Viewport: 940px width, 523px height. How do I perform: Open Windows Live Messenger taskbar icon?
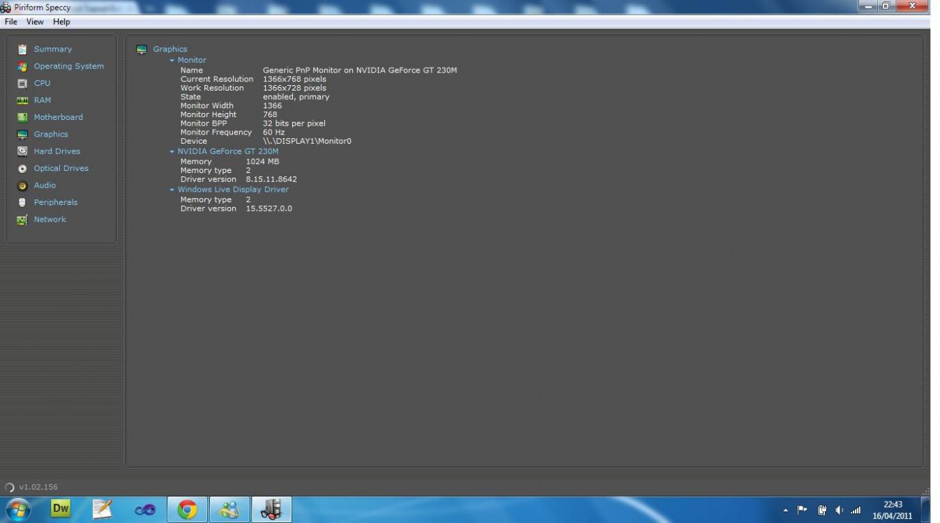(229, 510)
